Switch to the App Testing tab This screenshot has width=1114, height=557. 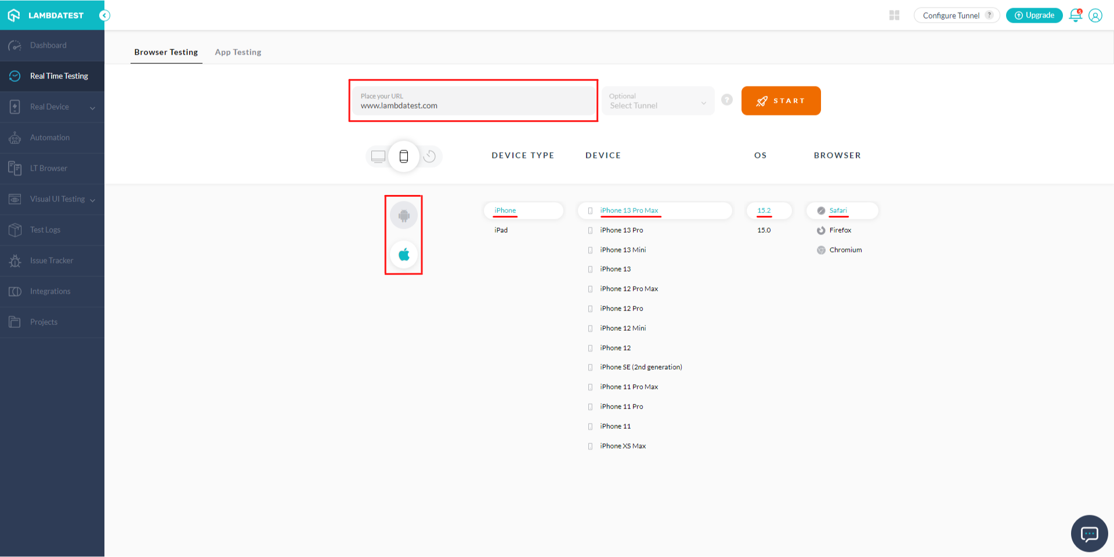point(238,52)
